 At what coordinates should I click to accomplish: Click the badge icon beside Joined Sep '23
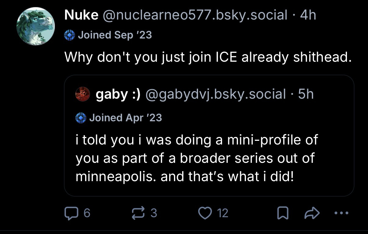point(70,35)
